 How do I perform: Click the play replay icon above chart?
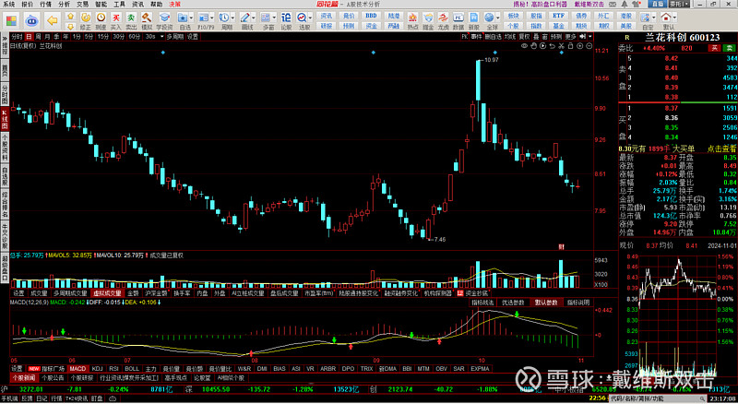point(543,46)
